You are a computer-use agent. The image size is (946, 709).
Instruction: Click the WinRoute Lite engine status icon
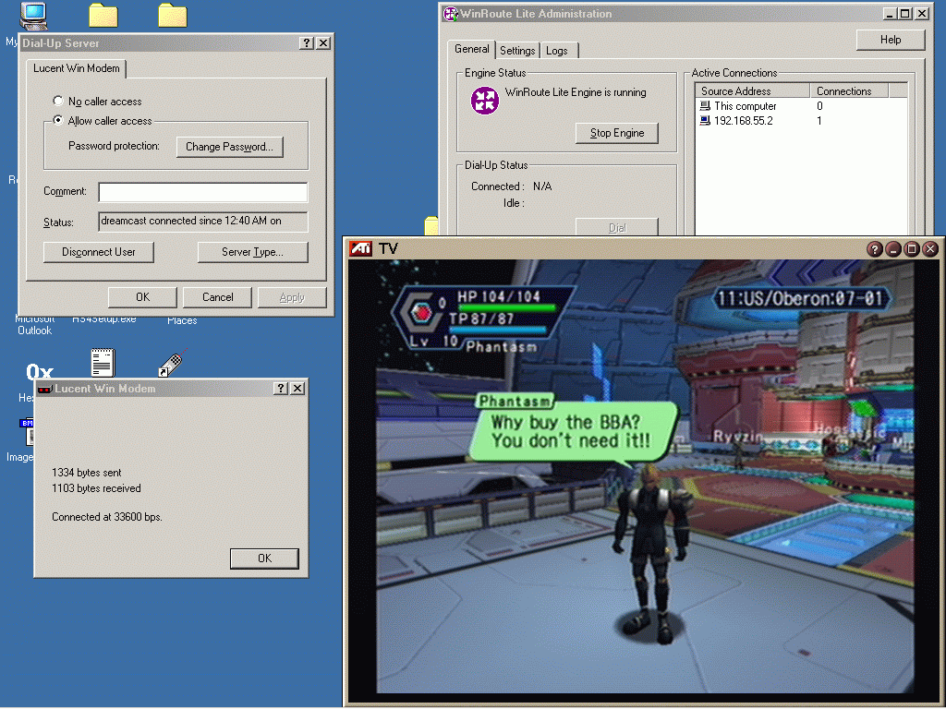tap(484, 100)
